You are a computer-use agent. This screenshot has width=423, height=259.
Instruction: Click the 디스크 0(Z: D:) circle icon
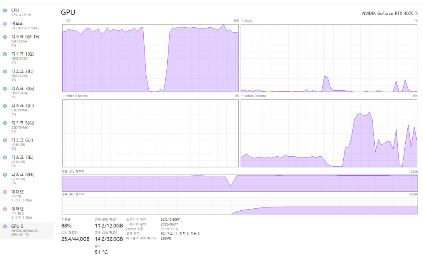5,37
